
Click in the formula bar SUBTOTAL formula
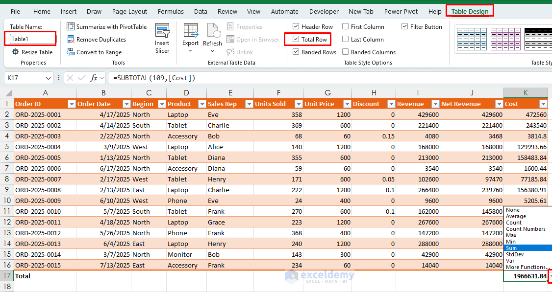154,78
